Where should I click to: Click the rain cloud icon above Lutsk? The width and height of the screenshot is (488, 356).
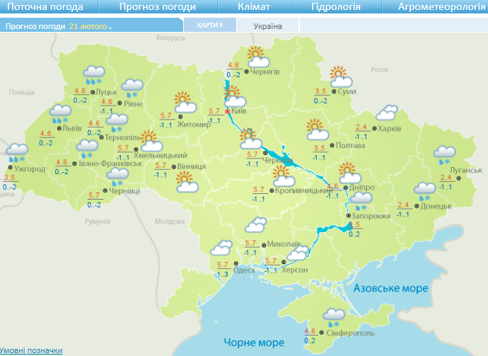click(x=94, y=74)
